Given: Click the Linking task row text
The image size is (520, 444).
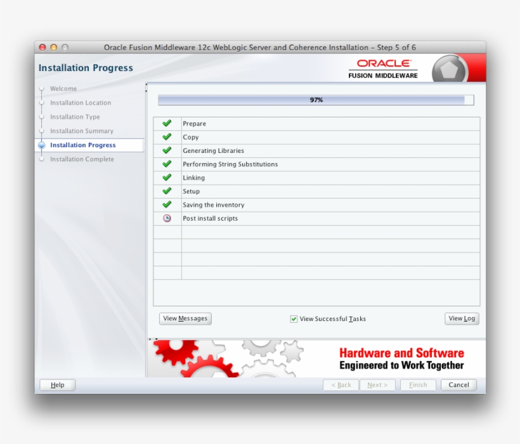Looking at the screenshot, I should (193, 178).
